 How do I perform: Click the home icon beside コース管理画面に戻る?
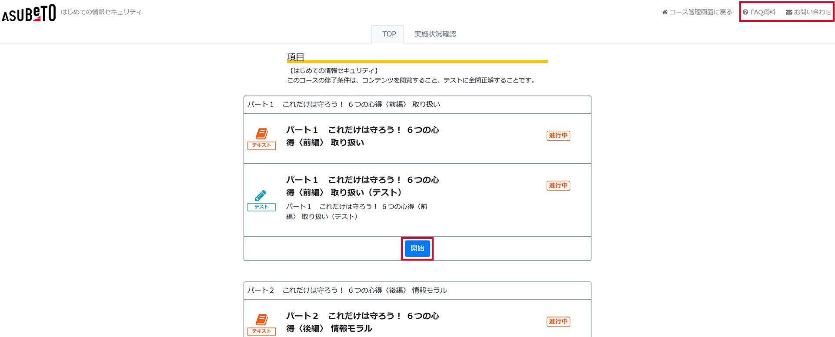point(665,12)
